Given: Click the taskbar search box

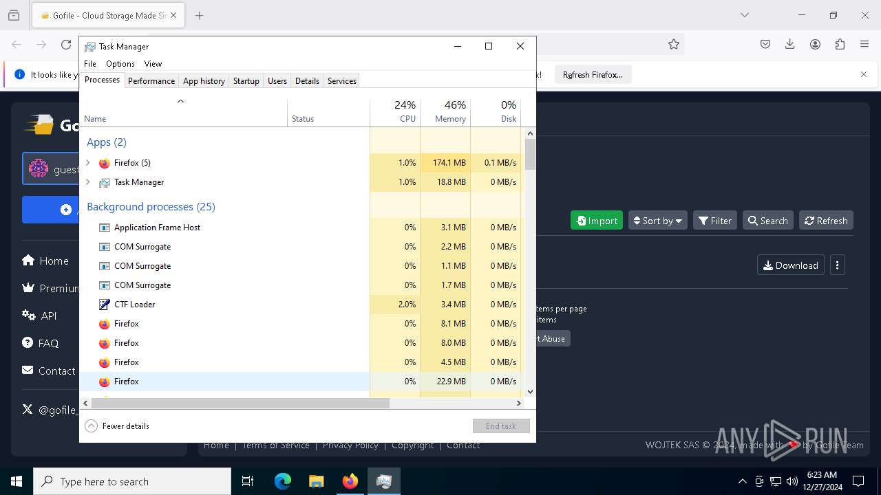Looking at the screenshot, I should [132, 481].
